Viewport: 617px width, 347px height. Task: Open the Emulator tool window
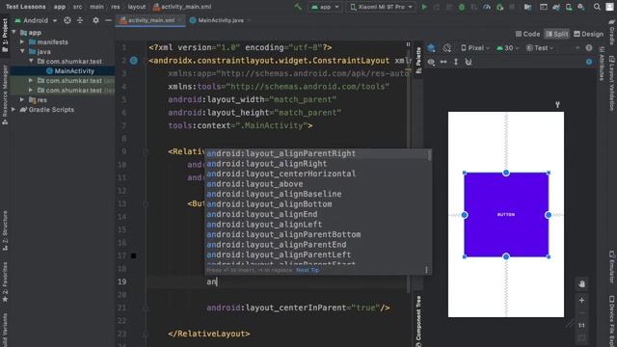(612, 267)
